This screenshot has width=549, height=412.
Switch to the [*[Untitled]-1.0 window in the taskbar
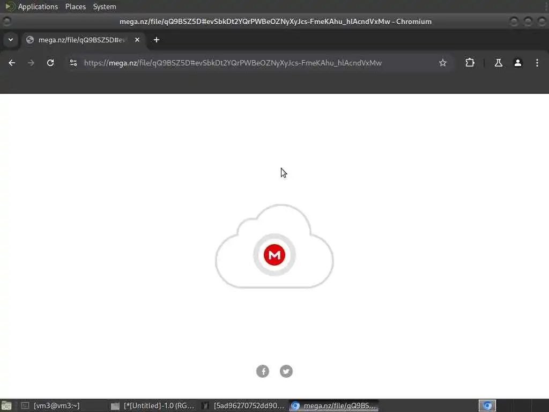[153, 406]
